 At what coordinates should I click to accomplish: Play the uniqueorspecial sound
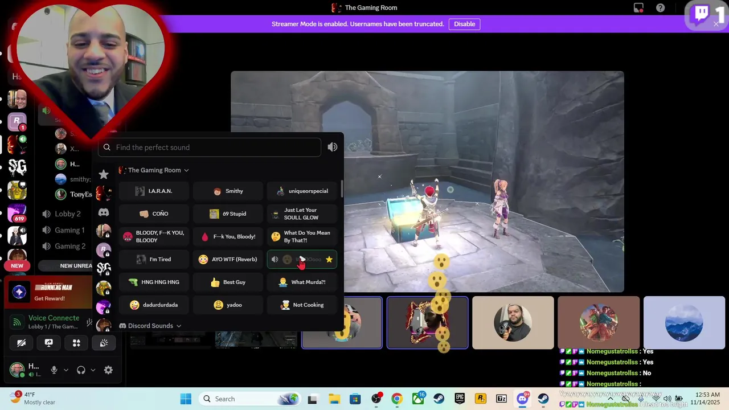[302, 191]
